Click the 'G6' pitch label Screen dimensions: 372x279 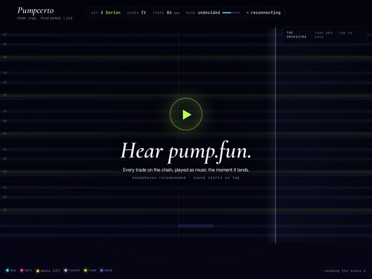(5, 57)
